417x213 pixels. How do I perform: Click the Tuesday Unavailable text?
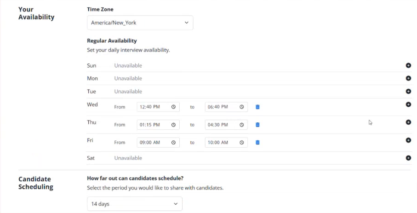pyautogui.click(x=128, y=92)
